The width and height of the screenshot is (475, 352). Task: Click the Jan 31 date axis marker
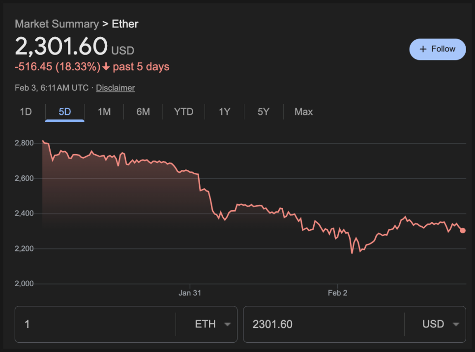point(190,293)
